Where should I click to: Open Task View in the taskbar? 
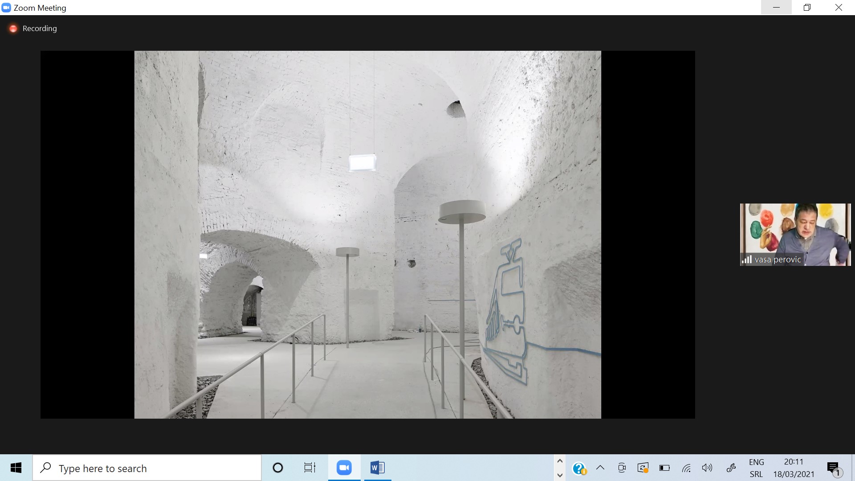coord(310,468)
